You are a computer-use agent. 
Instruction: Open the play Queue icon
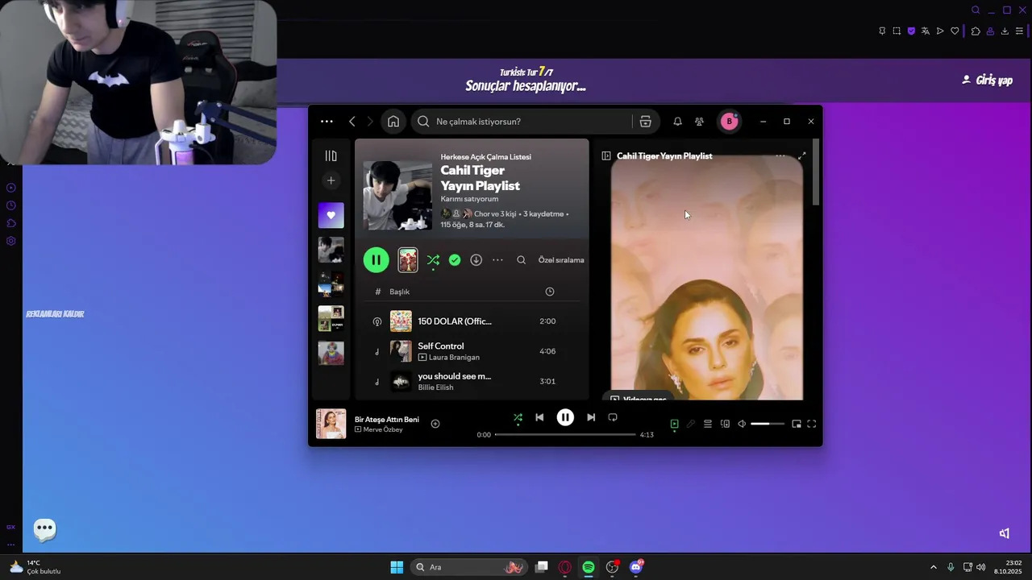click(708, 424)
